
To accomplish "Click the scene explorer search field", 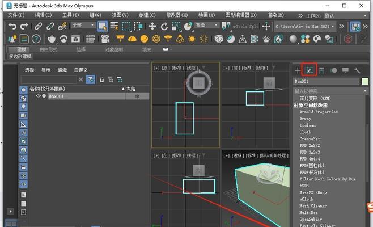I will [49, 79].
